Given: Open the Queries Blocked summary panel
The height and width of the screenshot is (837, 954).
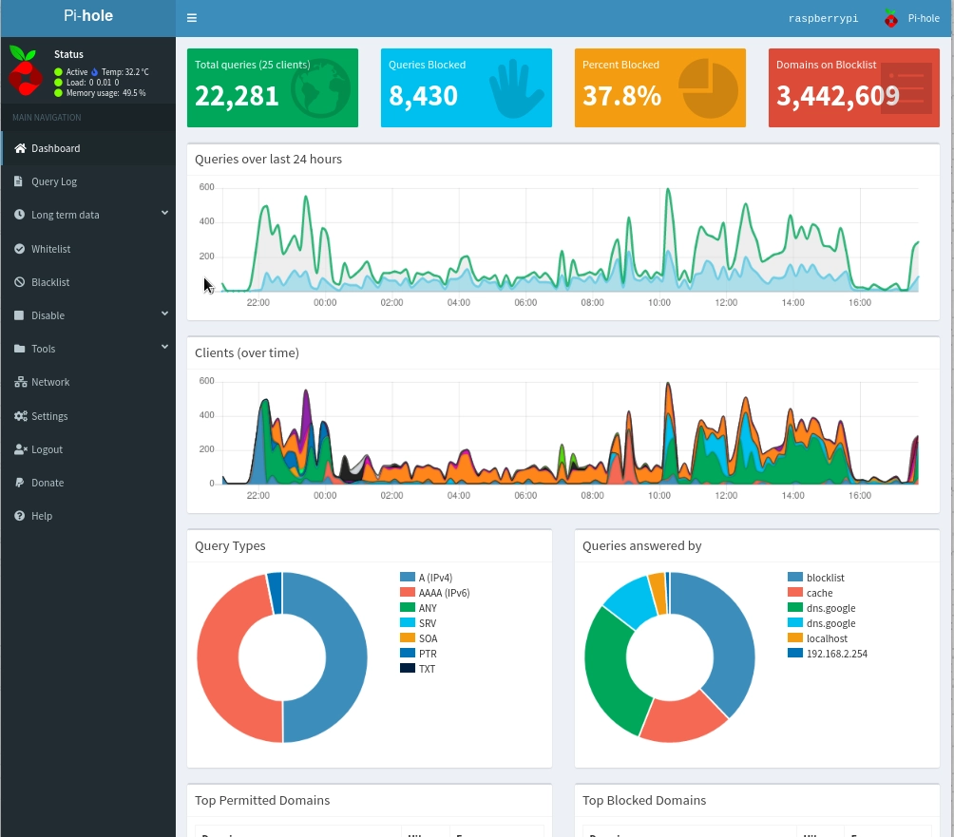Looking at the screenshot, I should (466, 87).
